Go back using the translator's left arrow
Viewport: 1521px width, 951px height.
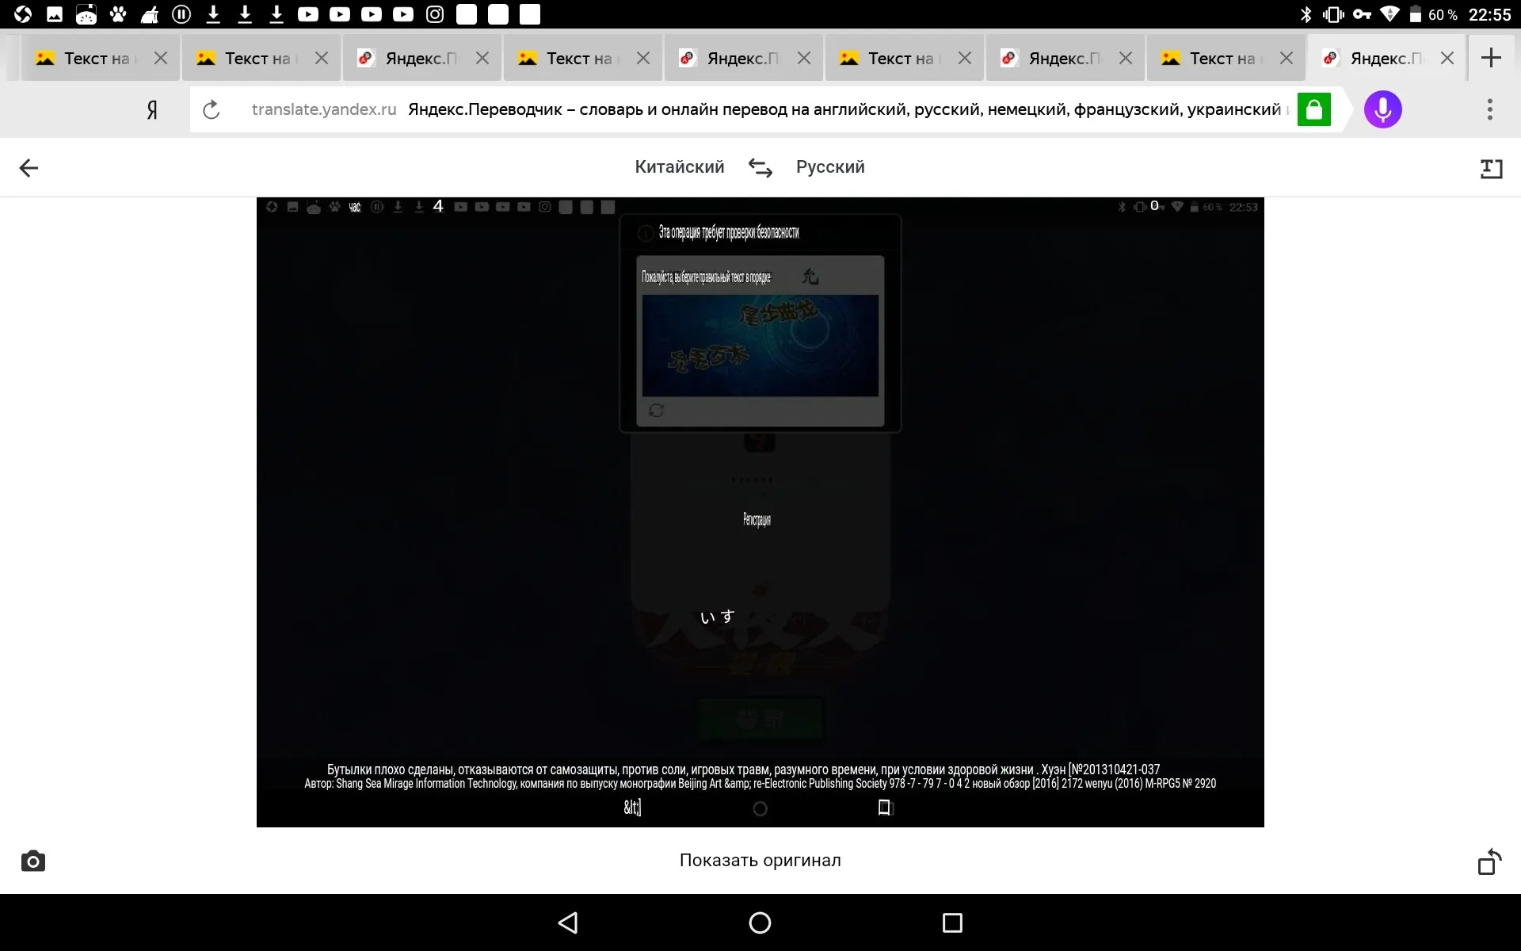[29, 167]
